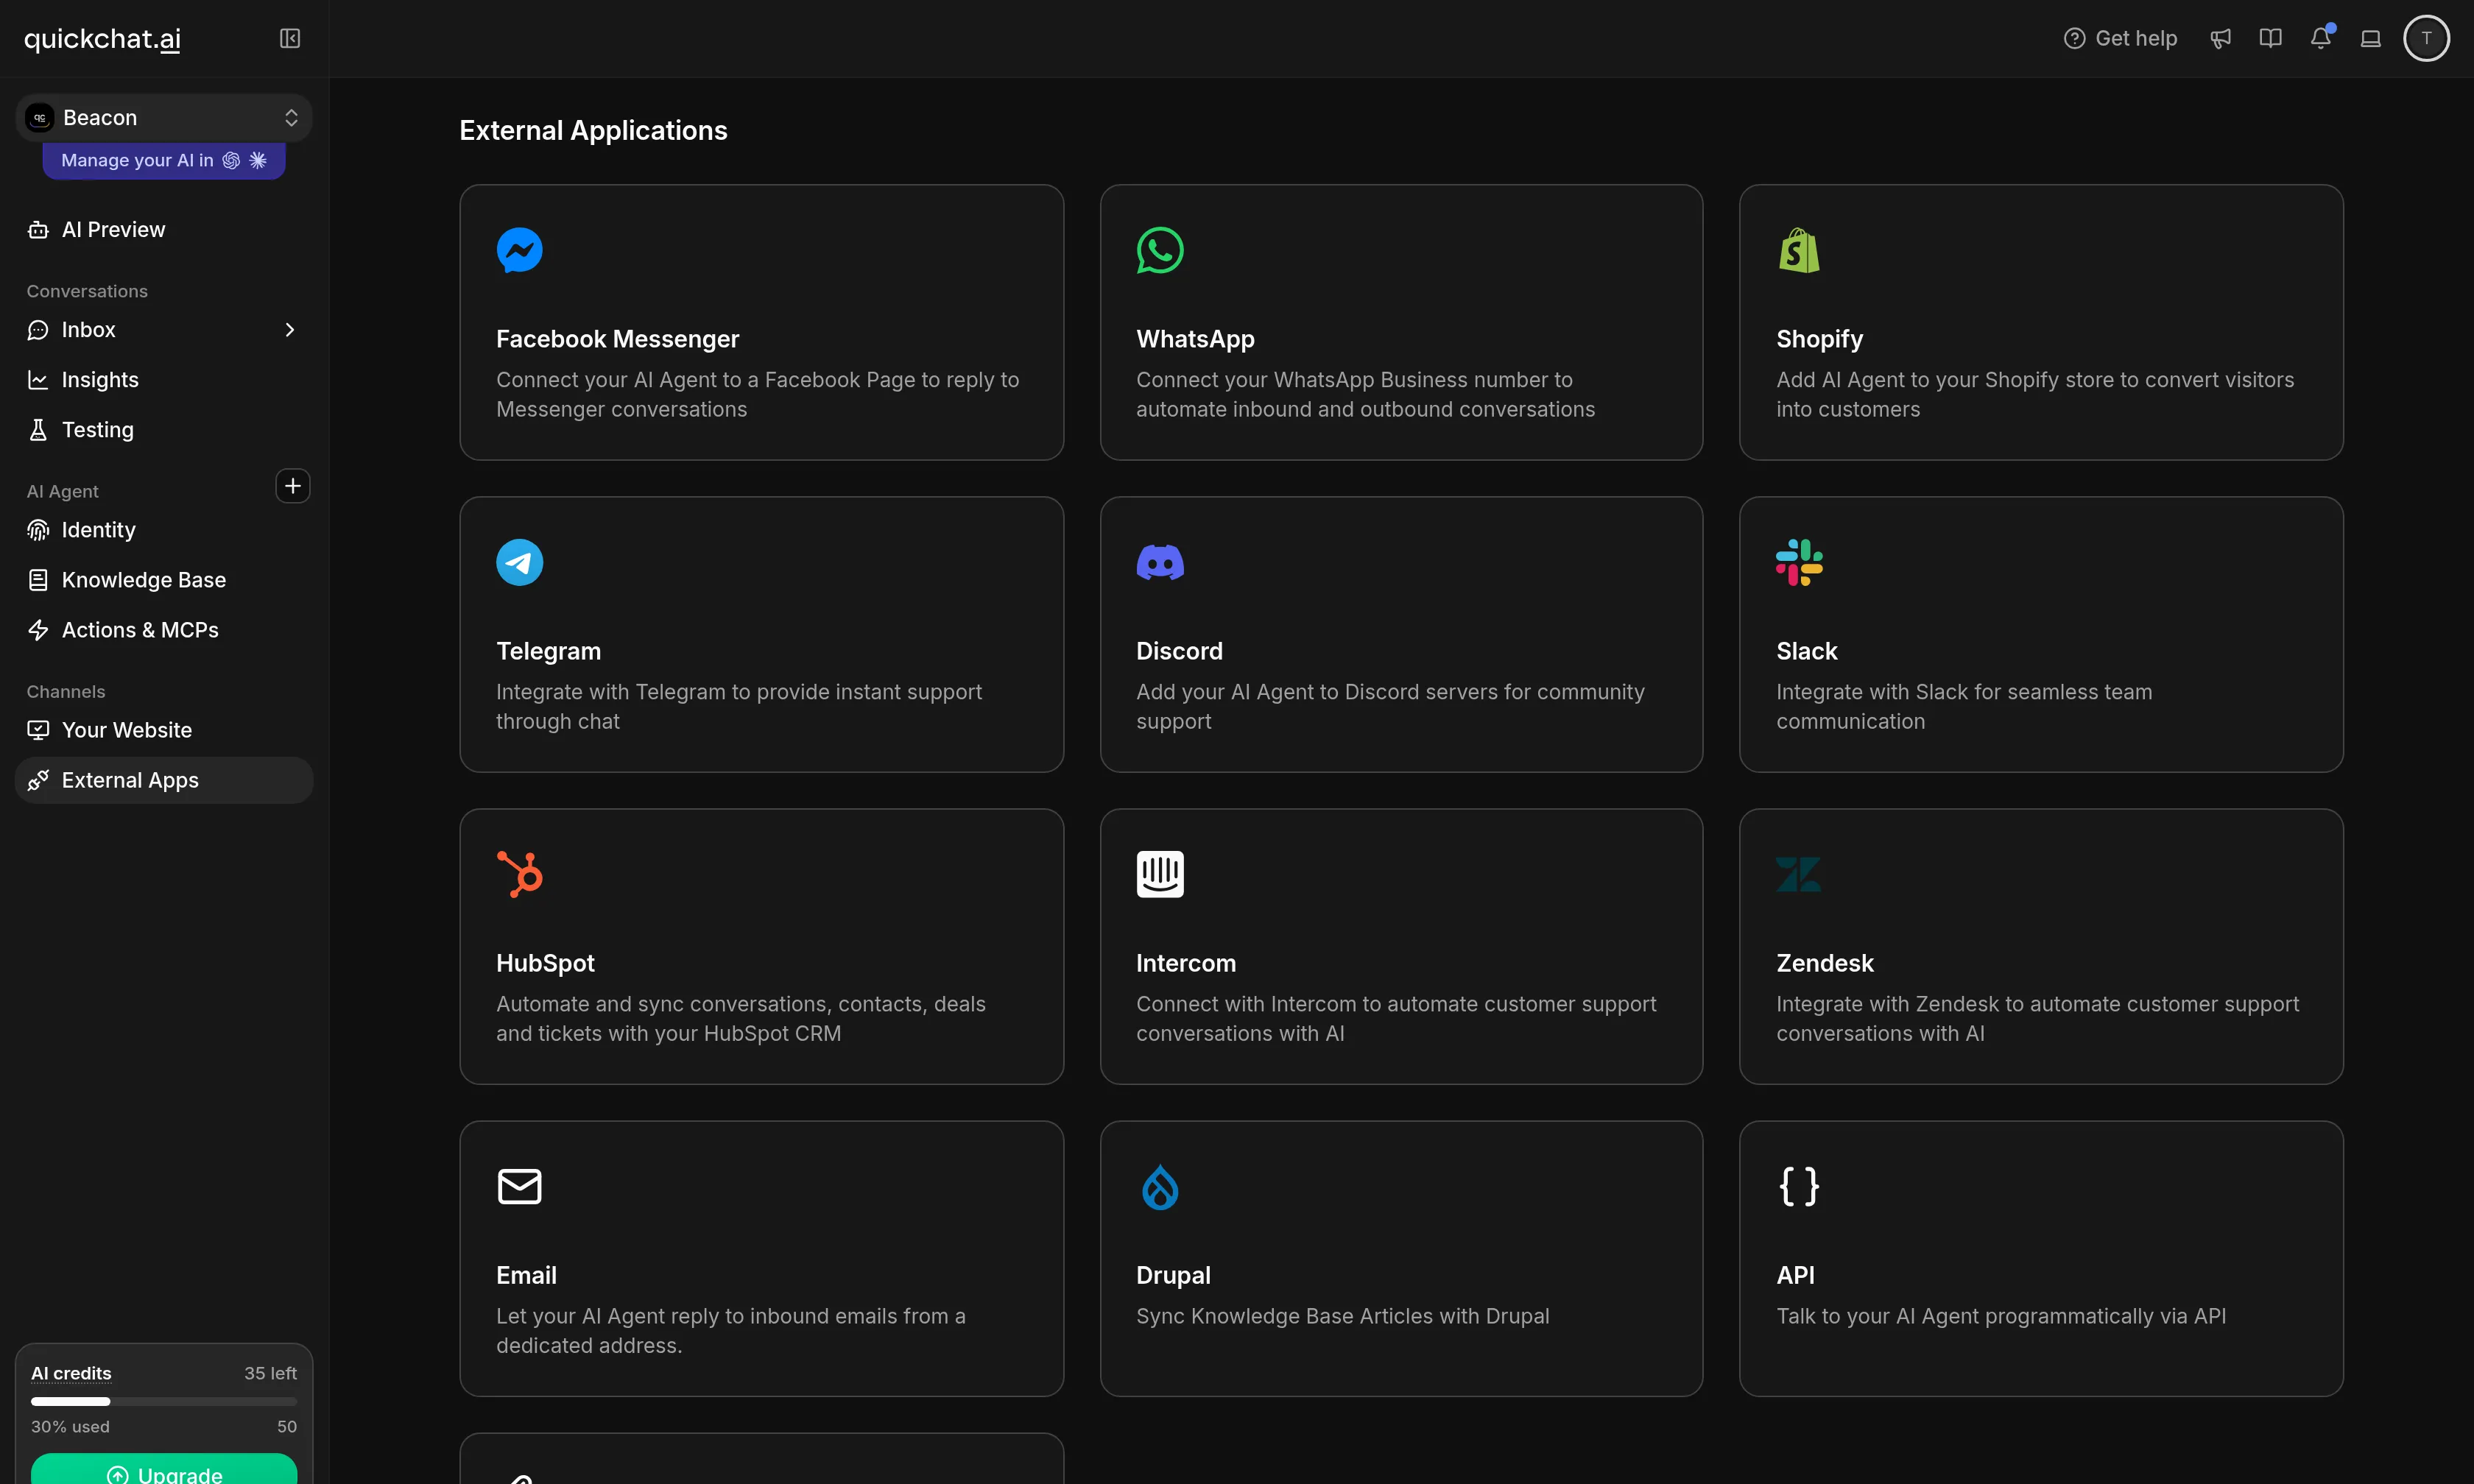Image resolution: width=2474 pixels, height=1484 pixels.
Task: Open the Email card title
Action: [x=526, y=1275]
